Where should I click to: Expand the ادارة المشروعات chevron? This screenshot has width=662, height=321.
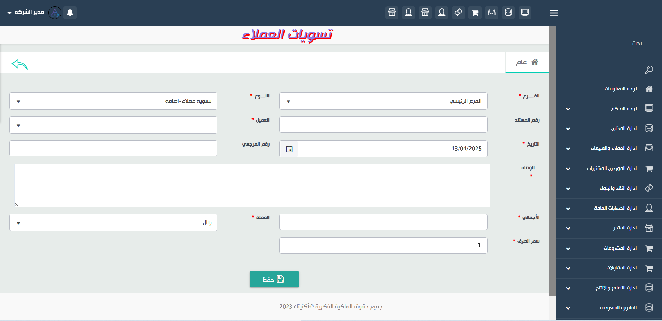point(568,249)
